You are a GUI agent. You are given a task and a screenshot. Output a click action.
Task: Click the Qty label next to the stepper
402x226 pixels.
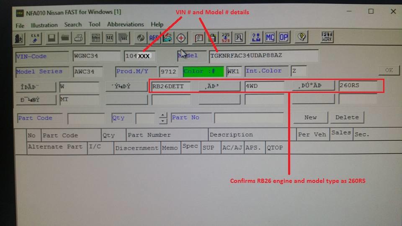point(121,118)
